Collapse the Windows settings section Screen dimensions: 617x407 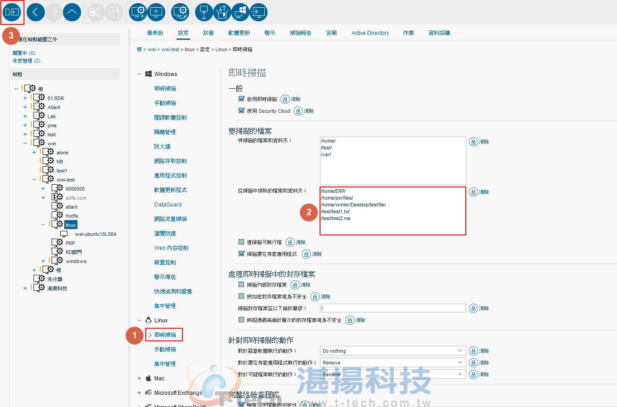coord(139,74)
